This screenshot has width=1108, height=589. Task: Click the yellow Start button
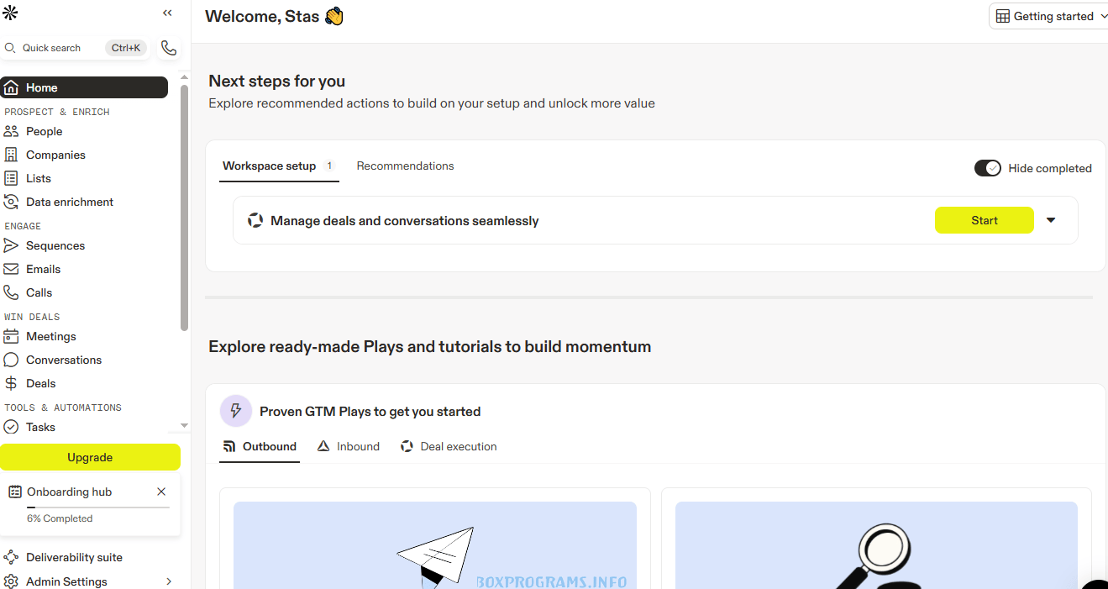click(984, 220)
